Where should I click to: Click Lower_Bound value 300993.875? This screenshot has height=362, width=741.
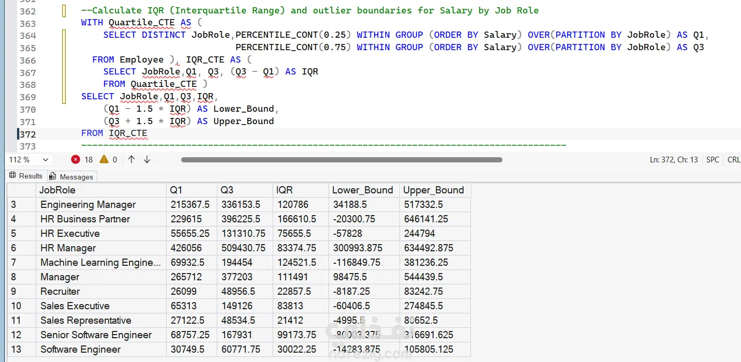pos(364,248)
